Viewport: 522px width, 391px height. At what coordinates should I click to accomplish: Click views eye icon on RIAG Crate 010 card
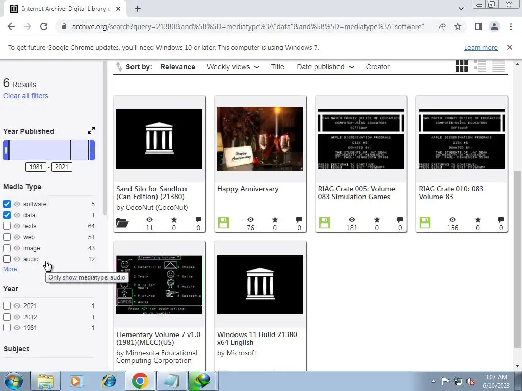tap(452, 220)
